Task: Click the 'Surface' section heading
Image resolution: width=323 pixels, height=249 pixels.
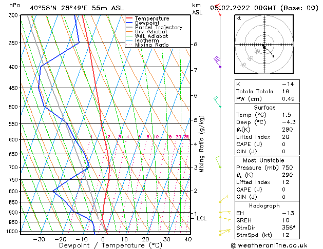Action: [x=264, y=108]
